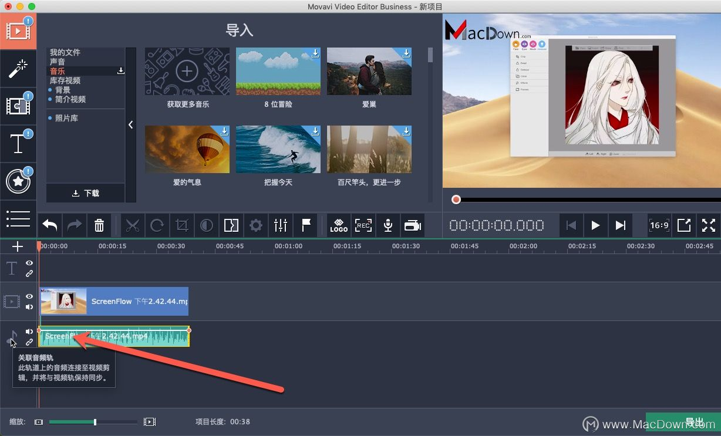Select the 把握今天 surfing music thumbnail
This screenshot has height=436, width=721.
[278, 149]
